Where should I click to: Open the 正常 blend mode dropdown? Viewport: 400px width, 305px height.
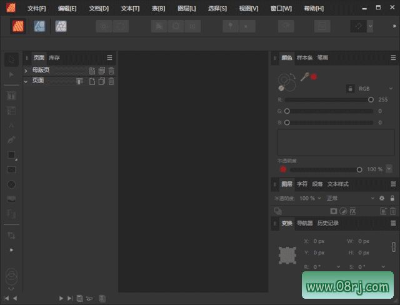point(350,198)
